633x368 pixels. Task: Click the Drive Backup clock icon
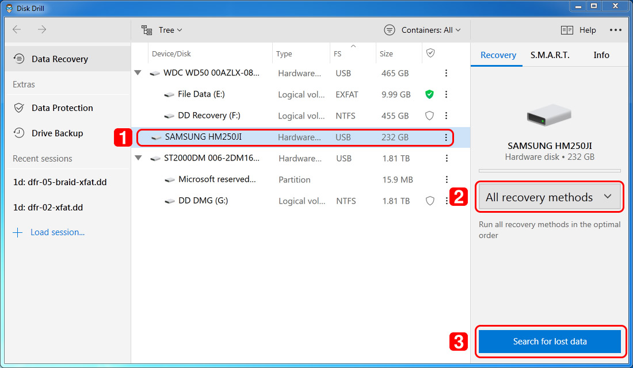click(x=19, y=133)
